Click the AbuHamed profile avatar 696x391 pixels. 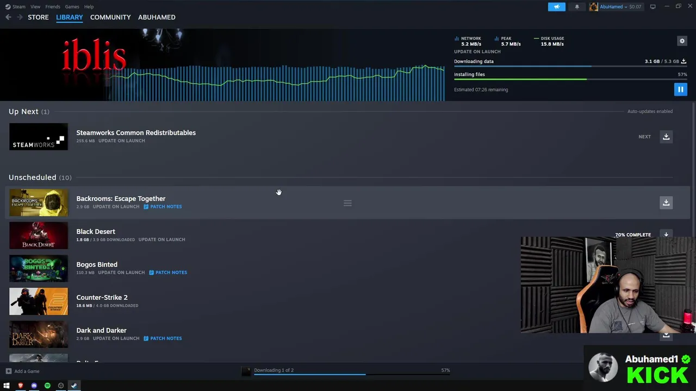[593, 7]
